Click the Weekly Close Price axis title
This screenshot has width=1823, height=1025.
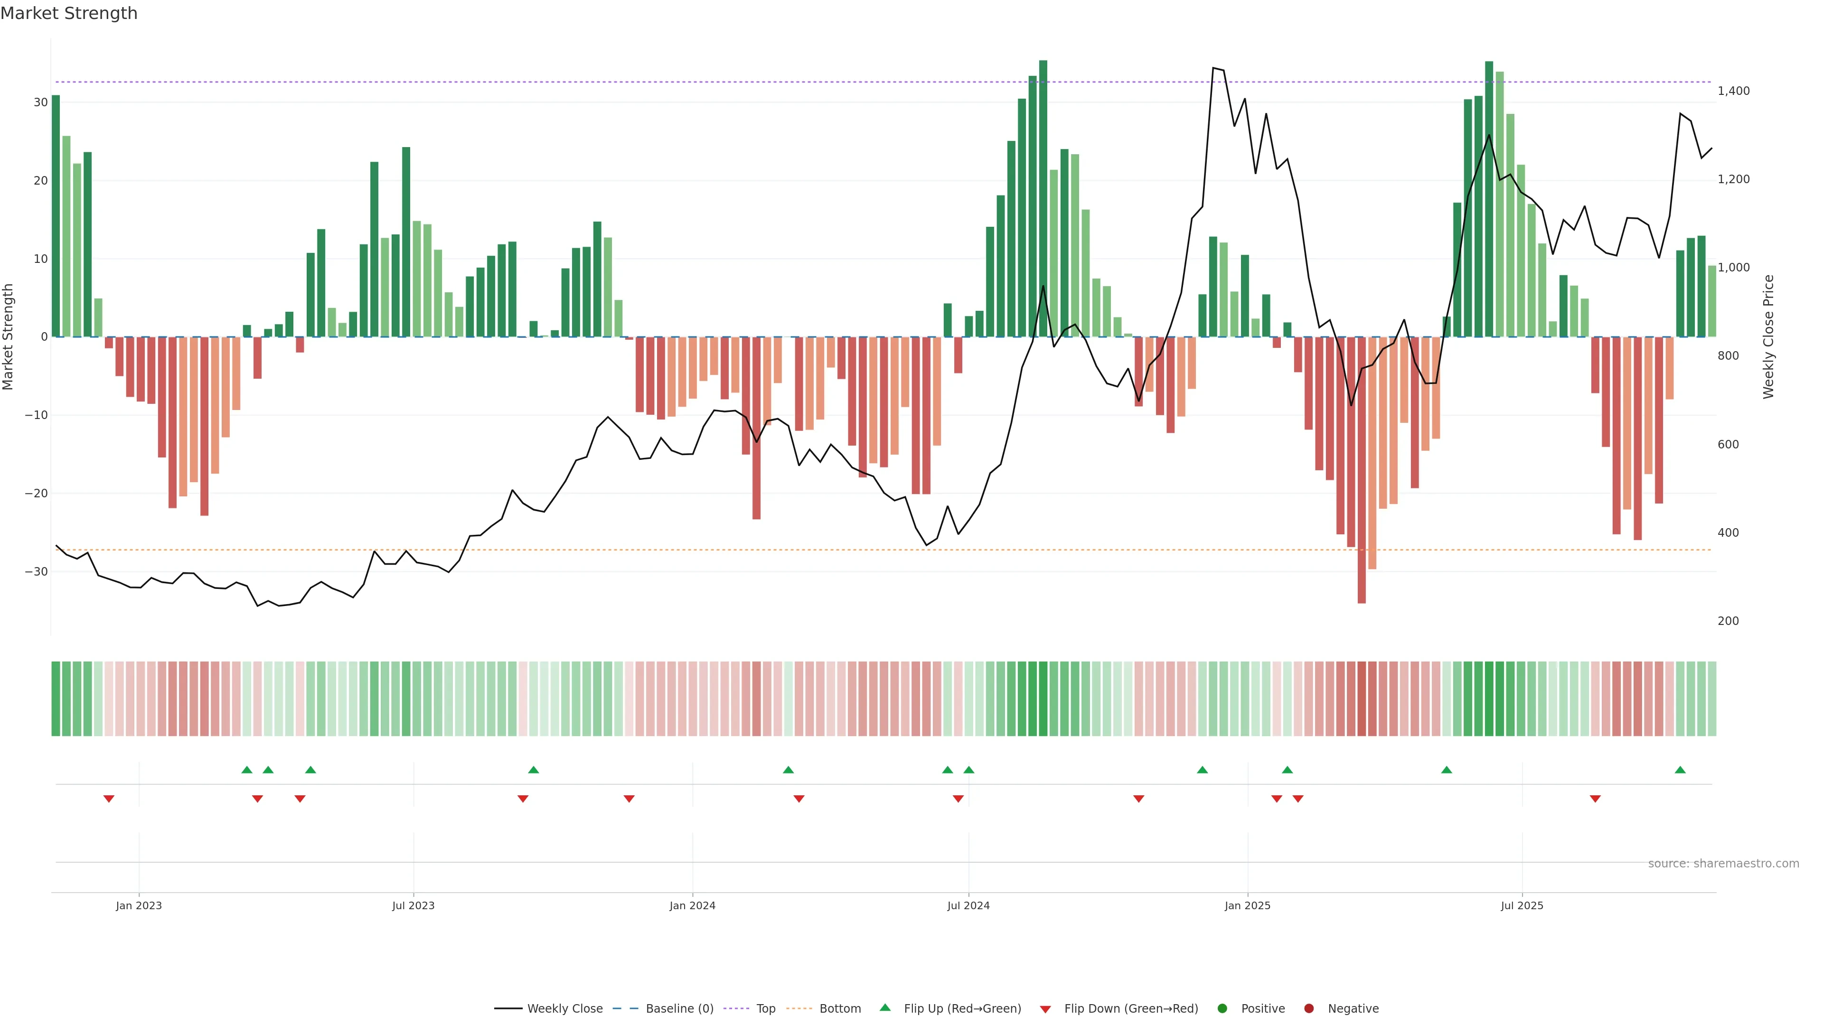(x=1768, y=337)
